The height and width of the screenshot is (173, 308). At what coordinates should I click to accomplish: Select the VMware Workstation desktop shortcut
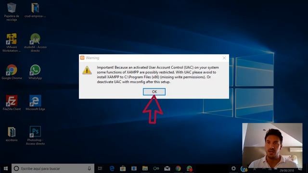[x=12, y=43]
